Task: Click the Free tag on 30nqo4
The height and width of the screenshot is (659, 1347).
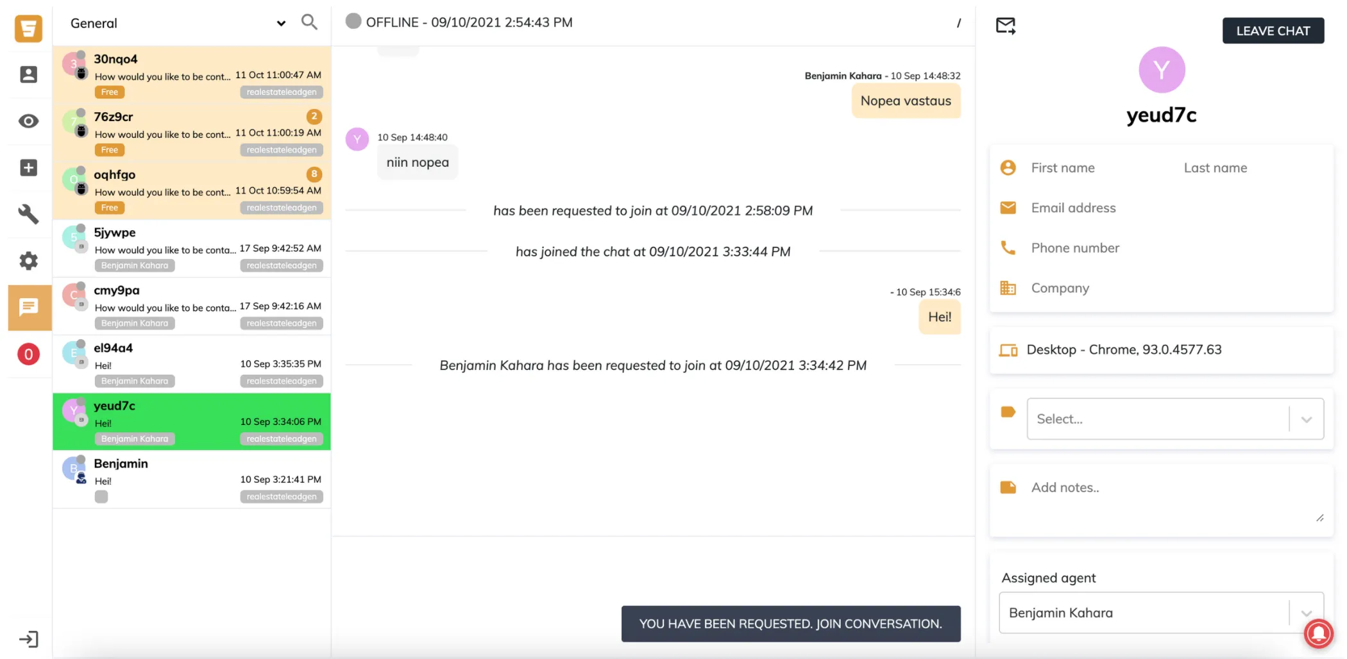Action: coord(109,92)
